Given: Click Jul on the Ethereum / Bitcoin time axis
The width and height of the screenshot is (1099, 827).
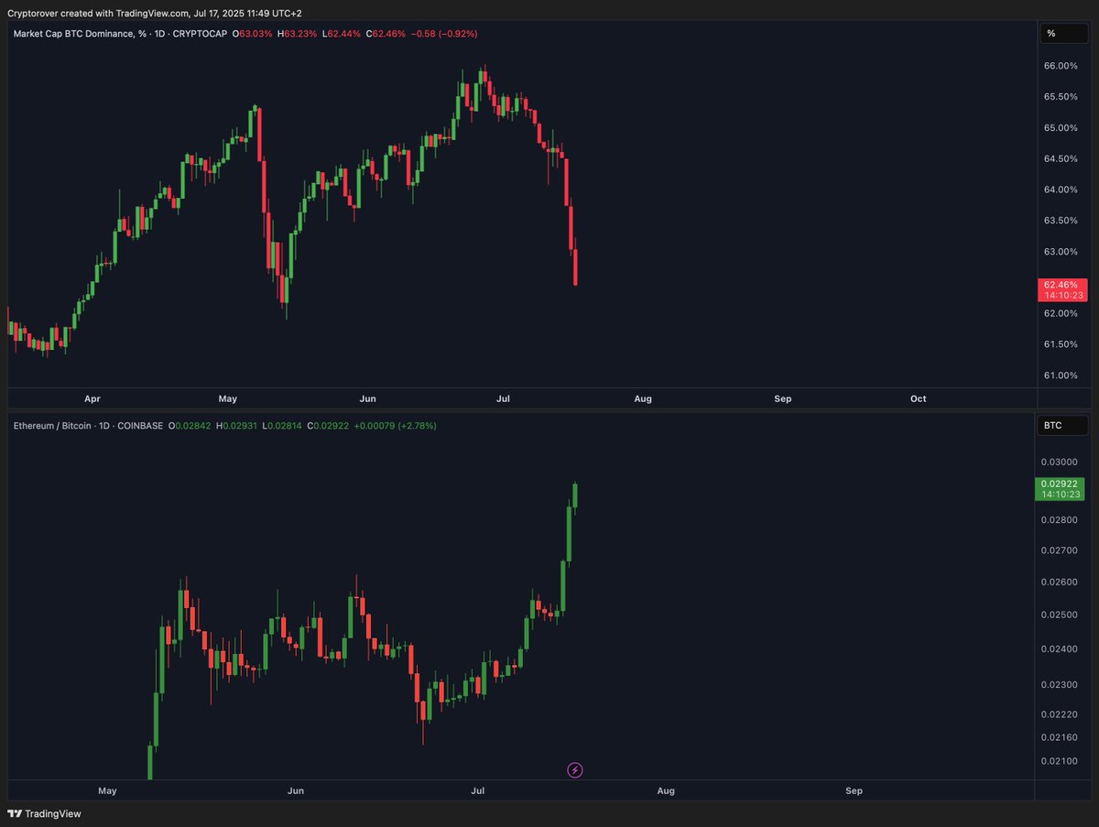Looking at the screenshot, I should coord(477,791).
